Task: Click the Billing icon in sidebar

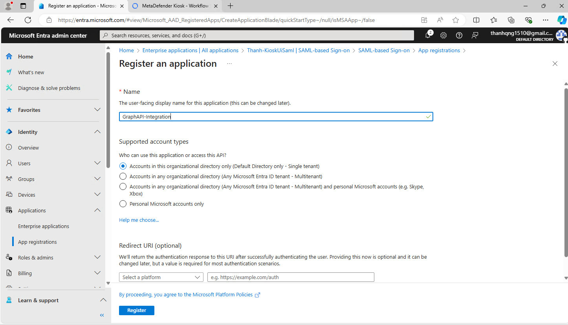Action: click(9, 273)
